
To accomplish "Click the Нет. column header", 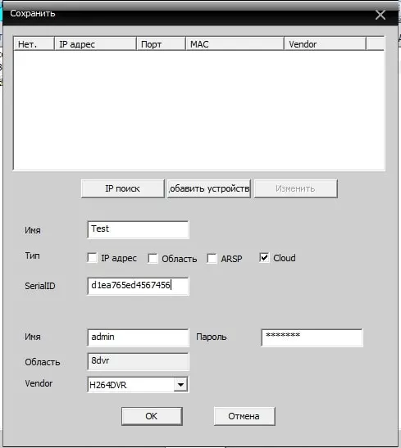I will [x=34, y=44].
